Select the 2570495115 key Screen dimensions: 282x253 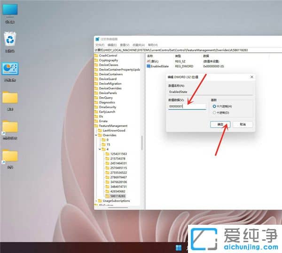click(118, 168)
